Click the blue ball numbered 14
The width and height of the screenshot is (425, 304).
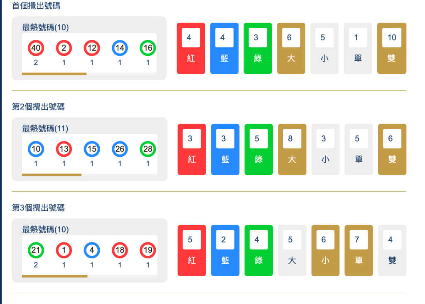point(120,48)
